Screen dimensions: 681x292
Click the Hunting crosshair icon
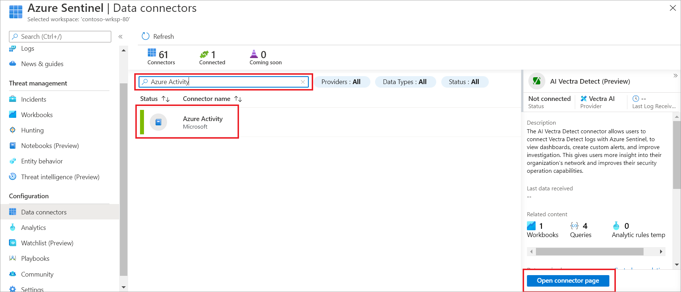pos(13,130)
